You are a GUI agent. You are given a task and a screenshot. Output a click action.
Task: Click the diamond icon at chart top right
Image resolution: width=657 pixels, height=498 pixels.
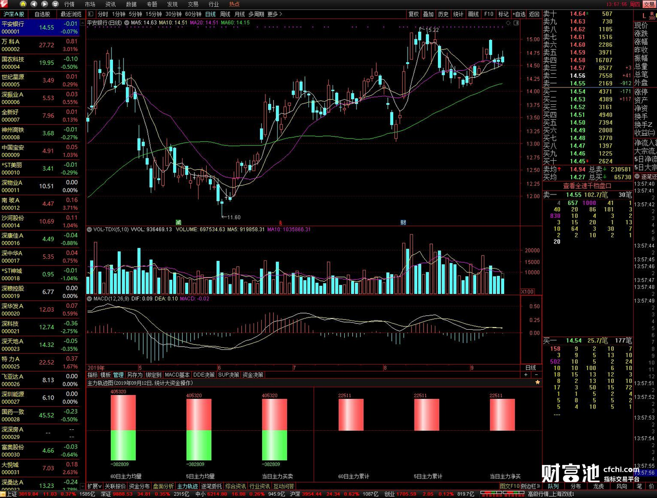[x=508, y=23]
